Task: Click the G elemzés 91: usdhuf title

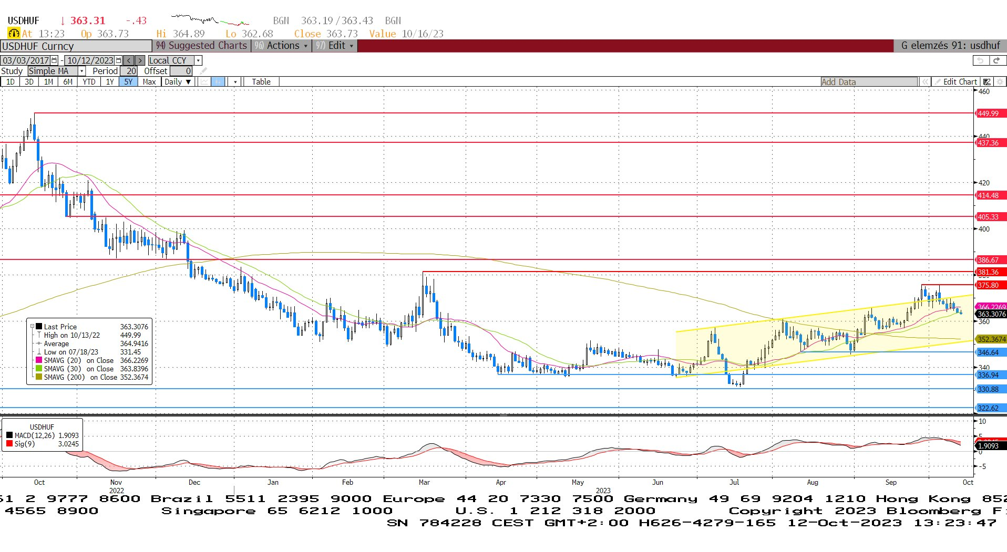Action: pos(950,46)
